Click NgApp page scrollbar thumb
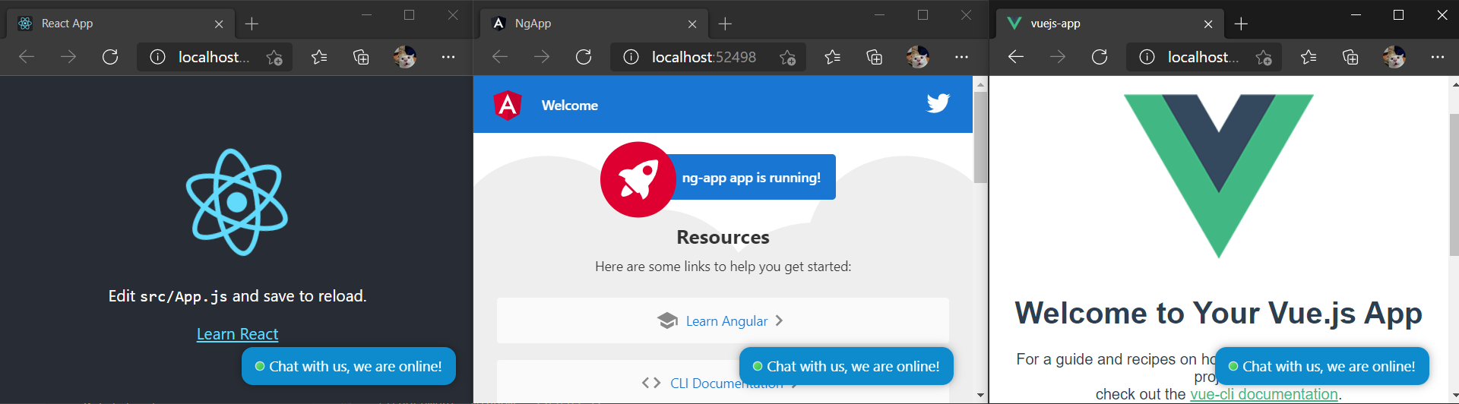The height and width of the screenshot is (404, 1459). [x=980, y=137]
